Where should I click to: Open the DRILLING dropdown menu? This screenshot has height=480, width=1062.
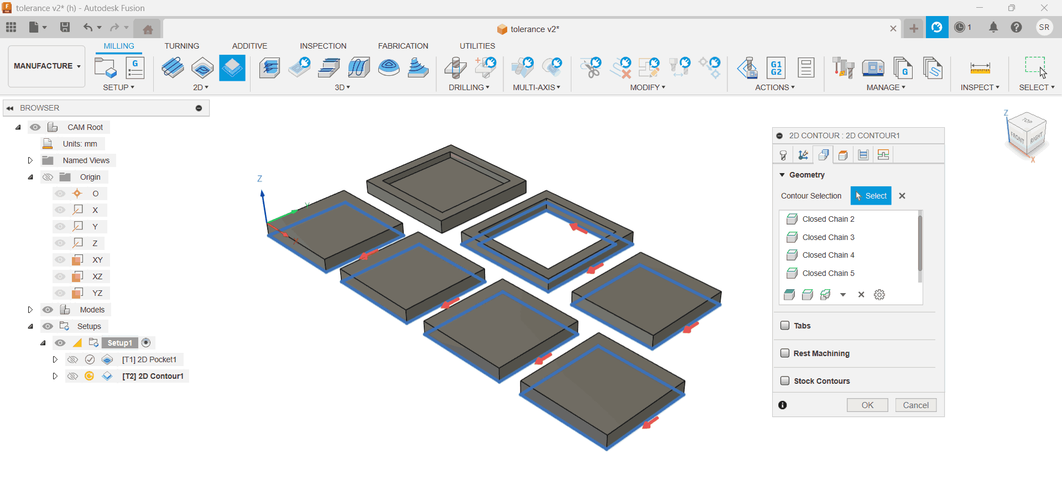click(x=469, y=87)
